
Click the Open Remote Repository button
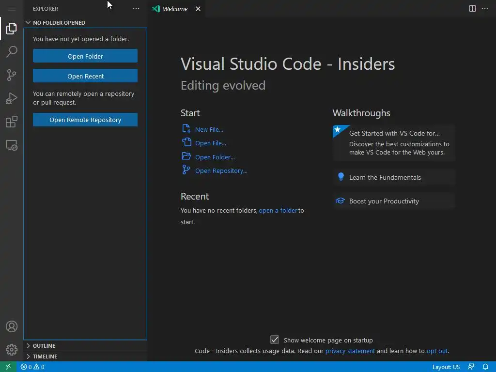(x=85, y=120)
